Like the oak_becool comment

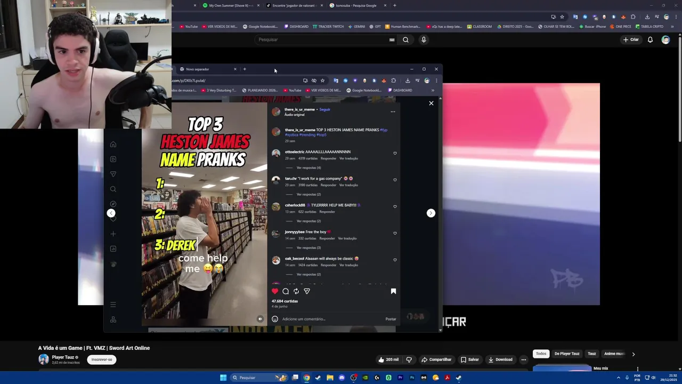coord(395,260)
